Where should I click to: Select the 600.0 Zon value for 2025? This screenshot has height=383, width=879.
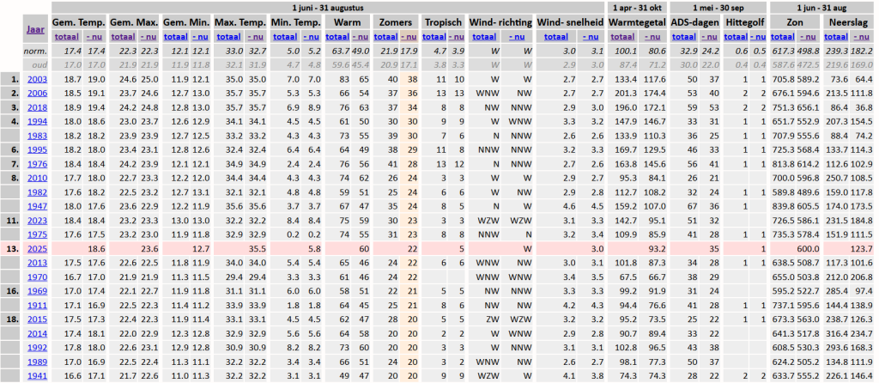click(x=809, y=249)
